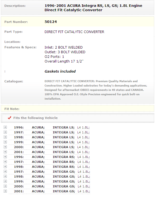Click 1997 INTEGRA RS row text
This screenshot has height=200, width=155.
pyautogui.click(x=52, y=162)
